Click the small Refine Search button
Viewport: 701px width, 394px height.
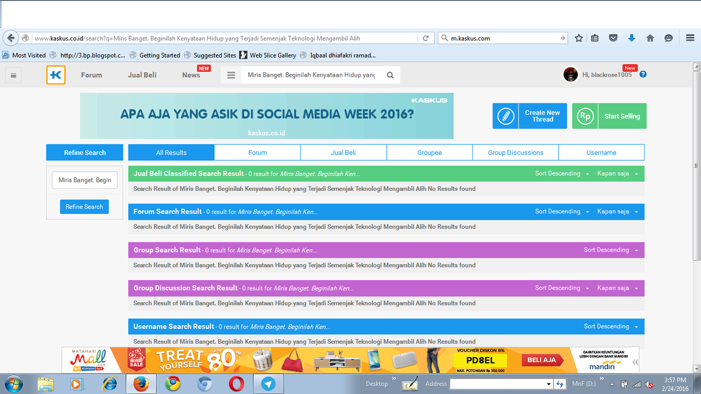click(84, 207)
